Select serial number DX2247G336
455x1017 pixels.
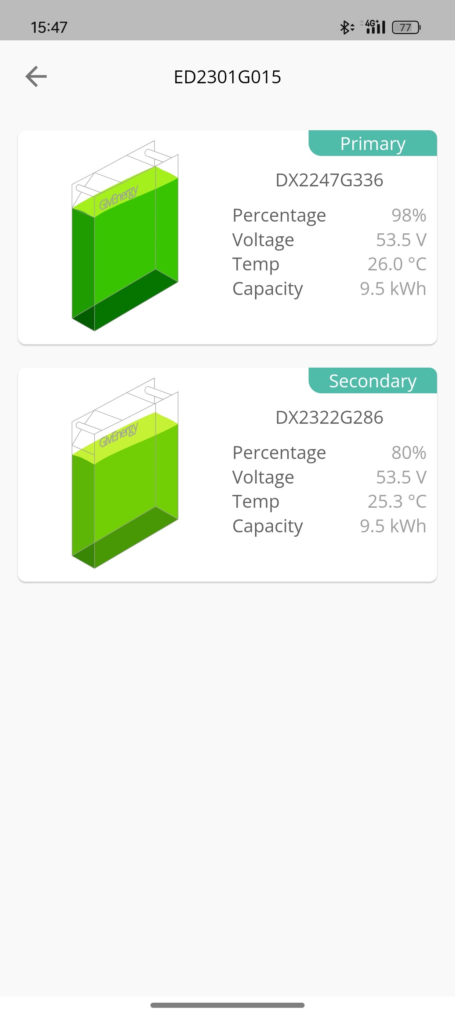coord(329,180)
